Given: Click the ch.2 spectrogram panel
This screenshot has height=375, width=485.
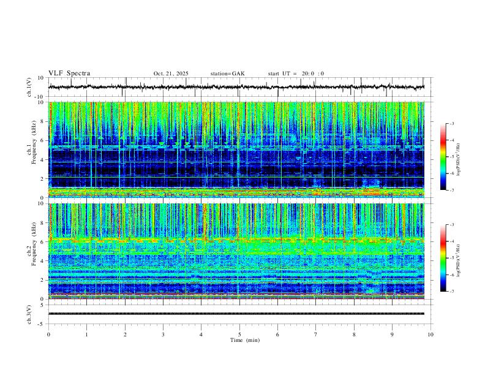Looking at the screenshot, I should (236, 251).
